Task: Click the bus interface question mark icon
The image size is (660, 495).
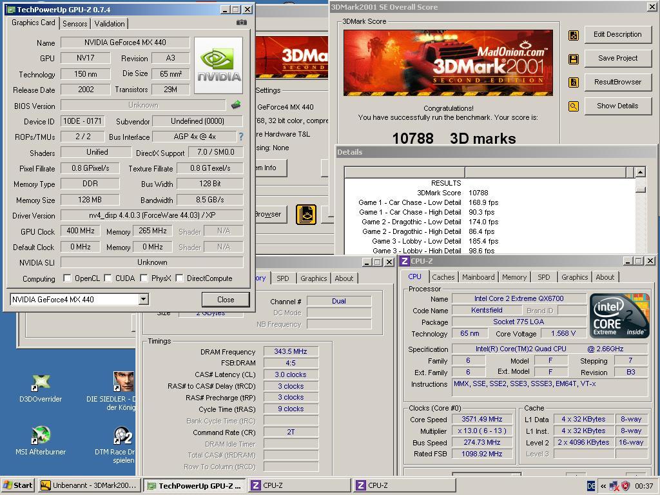Action: pyautogui.click(x=241, y=137)
